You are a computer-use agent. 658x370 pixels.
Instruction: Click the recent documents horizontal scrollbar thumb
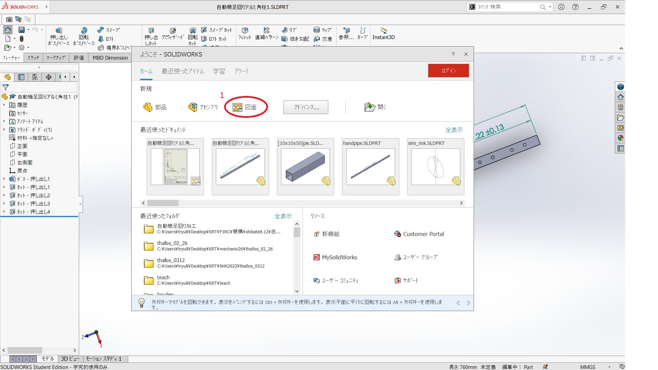(x=163, y=203)
